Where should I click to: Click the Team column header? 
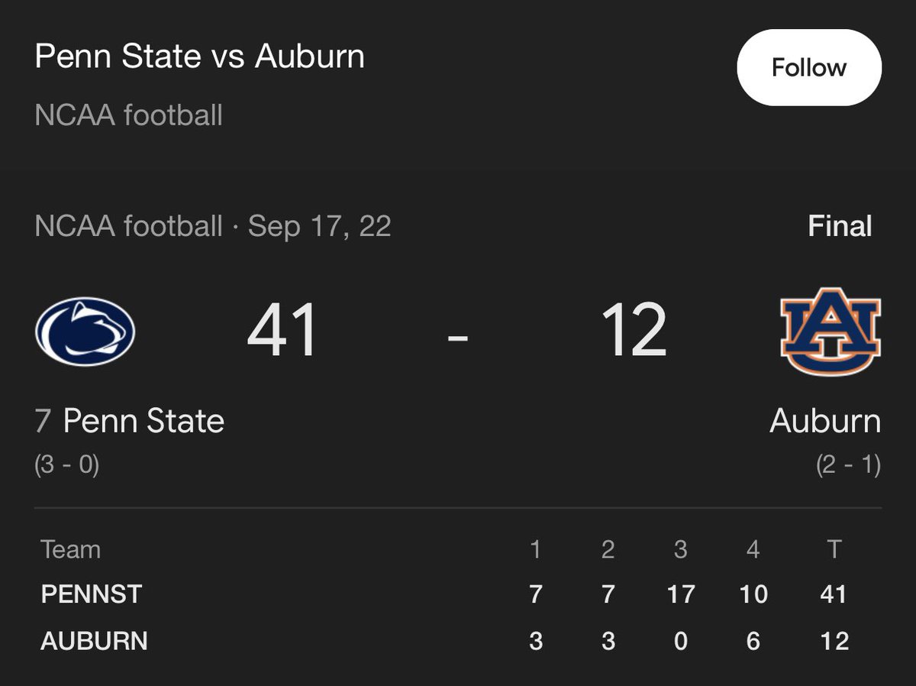click(x=71, y=549)
